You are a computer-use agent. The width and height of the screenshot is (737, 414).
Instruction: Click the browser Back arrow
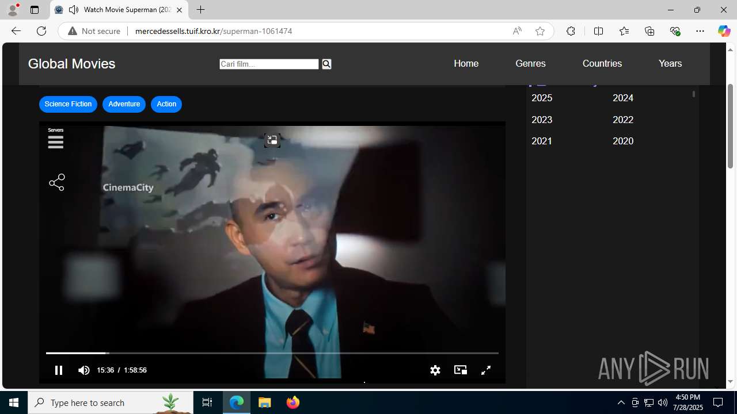point(16,31)
